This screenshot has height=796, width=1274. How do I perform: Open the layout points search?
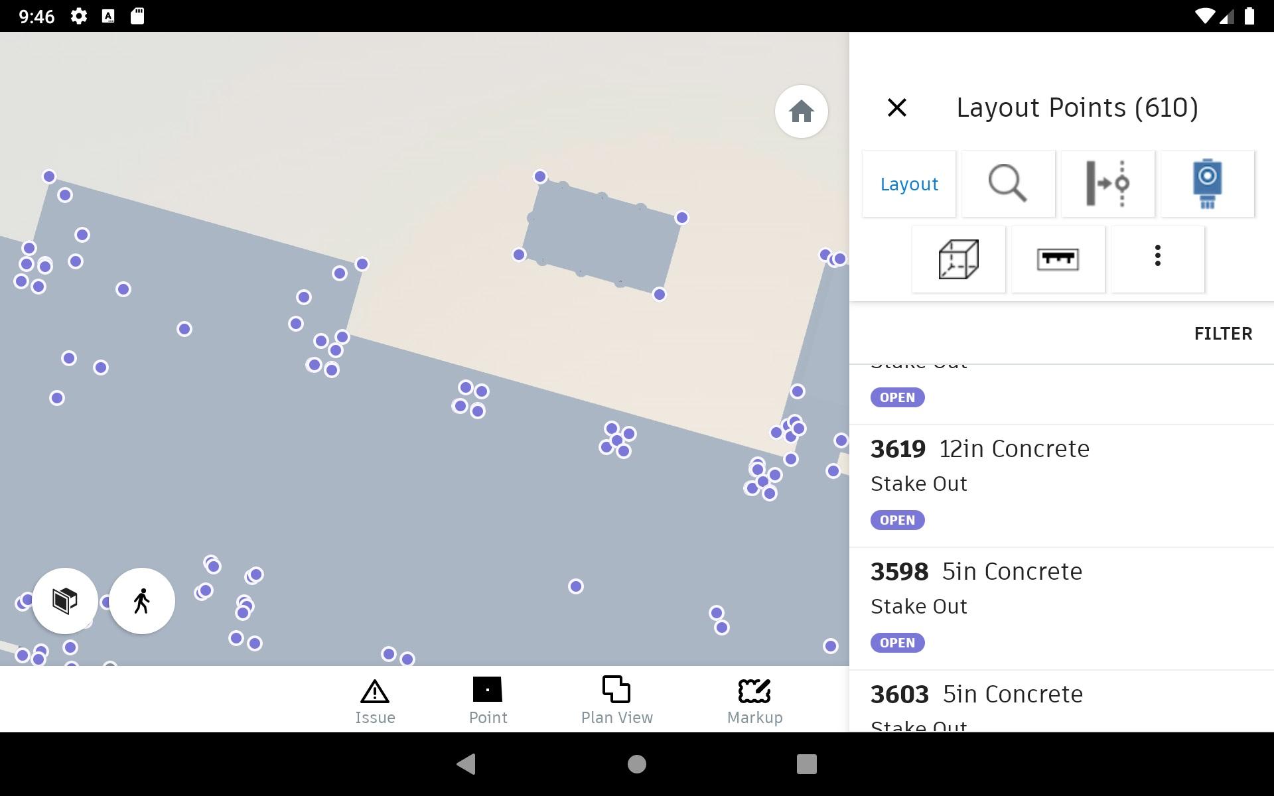point(1008,184)
